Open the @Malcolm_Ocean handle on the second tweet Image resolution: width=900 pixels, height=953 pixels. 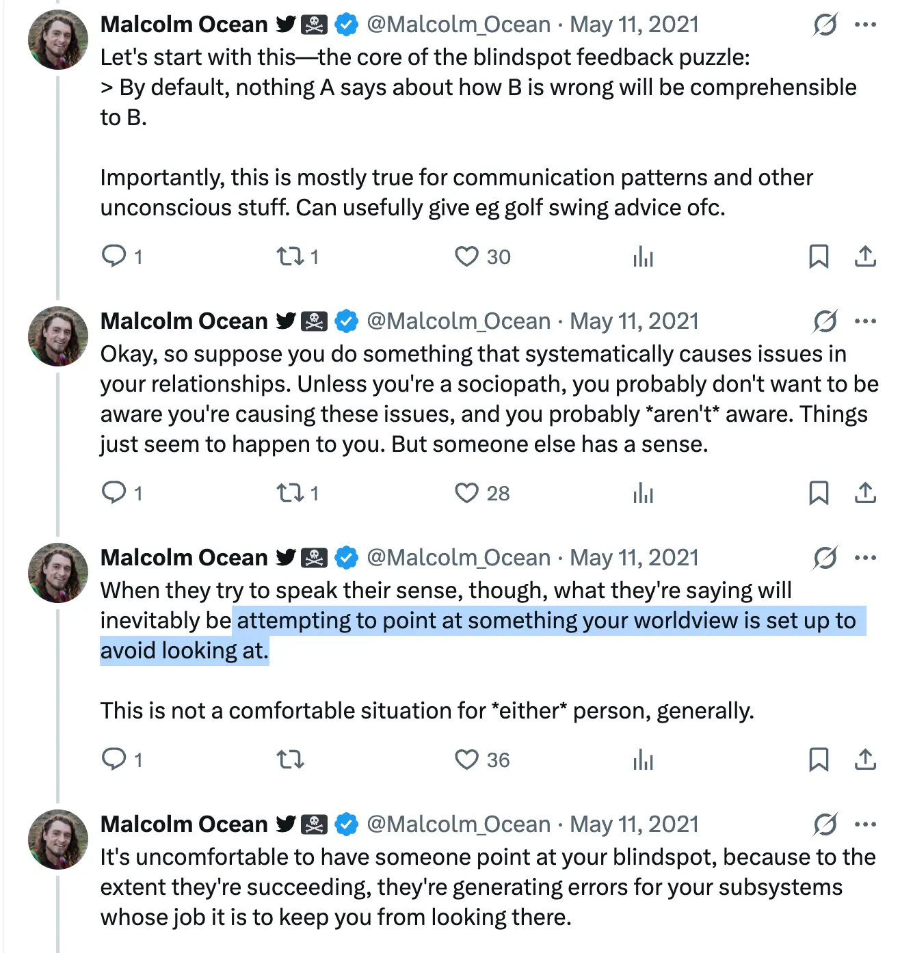pos(458,321)
